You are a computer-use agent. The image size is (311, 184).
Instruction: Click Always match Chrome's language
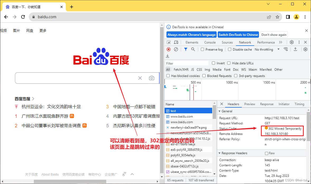[x=191, y=35]
